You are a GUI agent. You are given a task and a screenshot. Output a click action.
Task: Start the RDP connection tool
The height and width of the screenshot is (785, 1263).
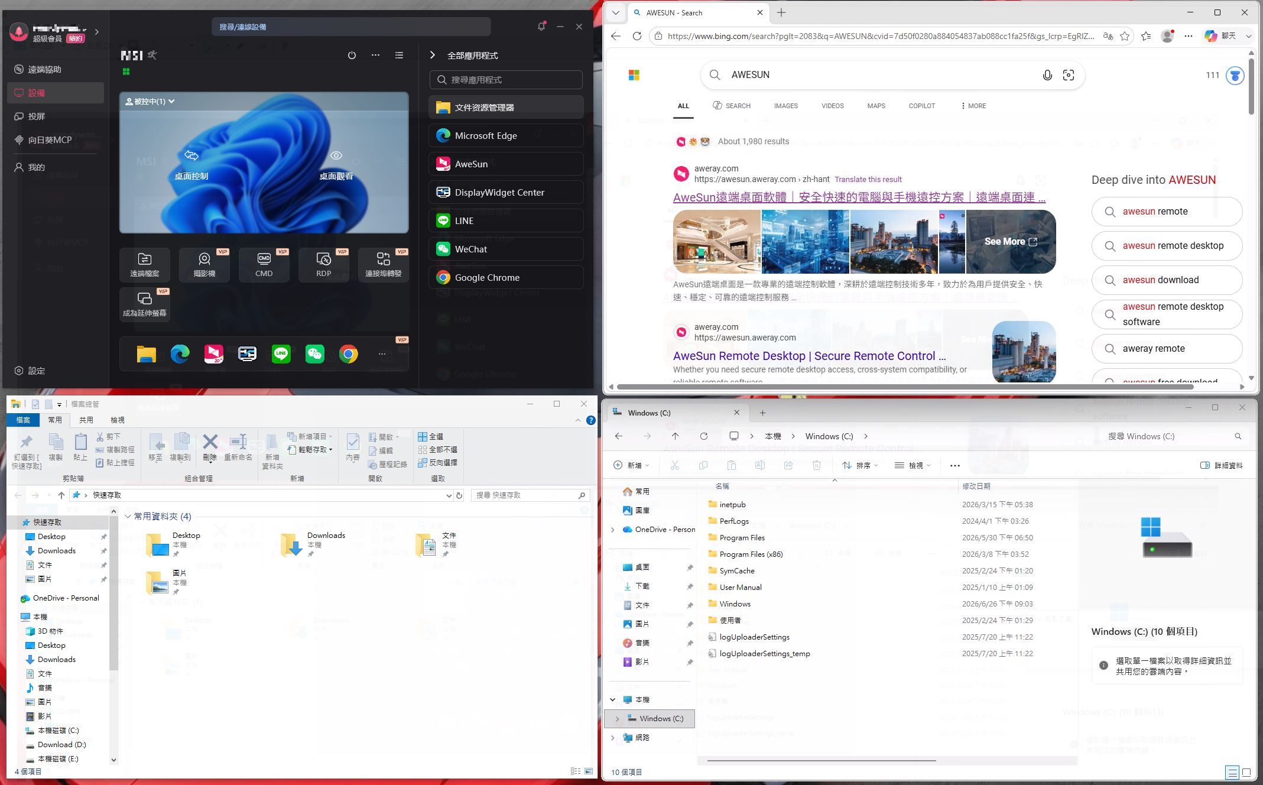(324, 264)
